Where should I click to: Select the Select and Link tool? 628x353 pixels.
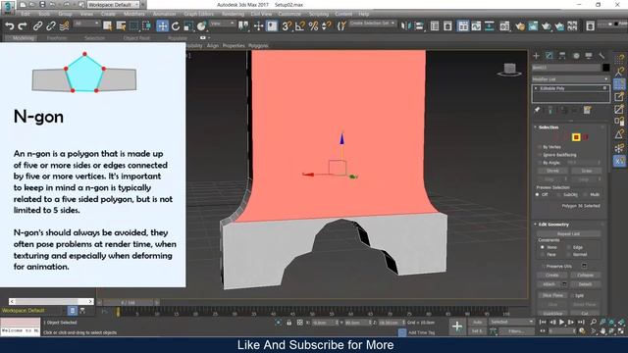[37, 26]
